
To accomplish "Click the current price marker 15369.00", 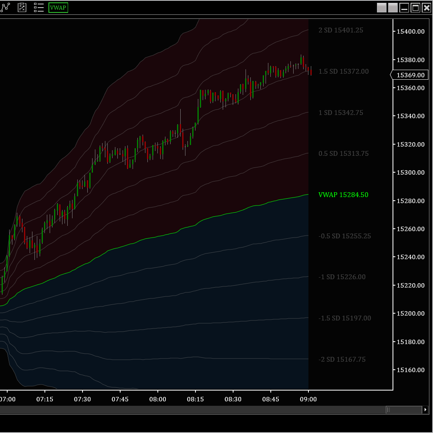I will 410,75.
